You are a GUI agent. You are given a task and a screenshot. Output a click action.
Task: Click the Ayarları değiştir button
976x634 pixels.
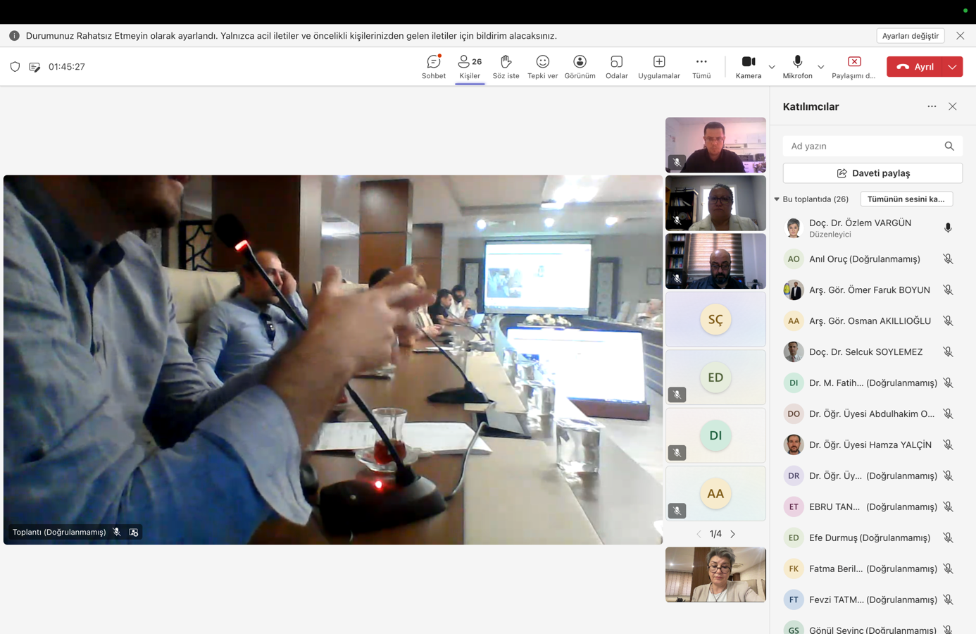(910, 36)
